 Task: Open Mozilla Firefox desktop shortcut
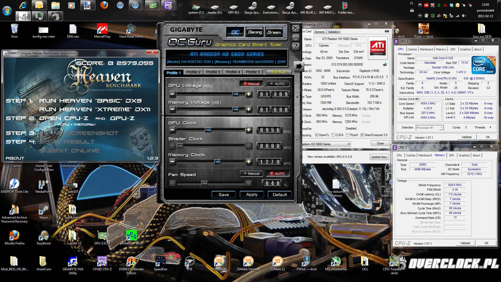14,238
